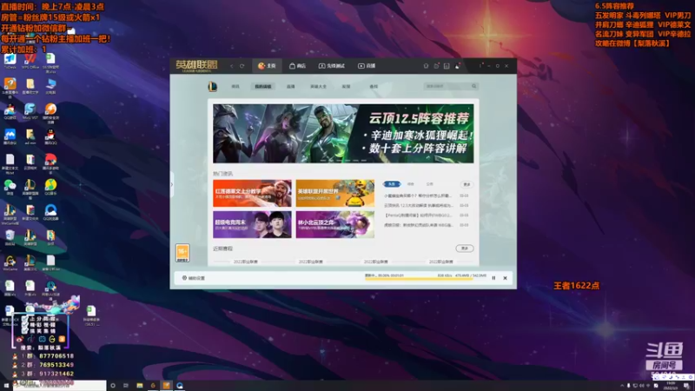Open the QQ音乐 desktop icon
Screen dimensions: 695x391
(x=50, y=187)
